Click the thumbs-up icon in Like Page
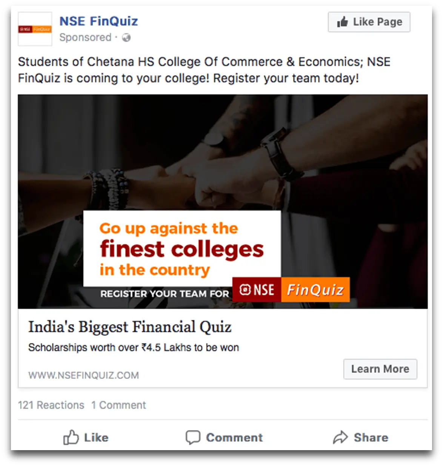Image resolution: width=443 pixels, height=466 pixels. pyautogui.click(x=342, y=22)
